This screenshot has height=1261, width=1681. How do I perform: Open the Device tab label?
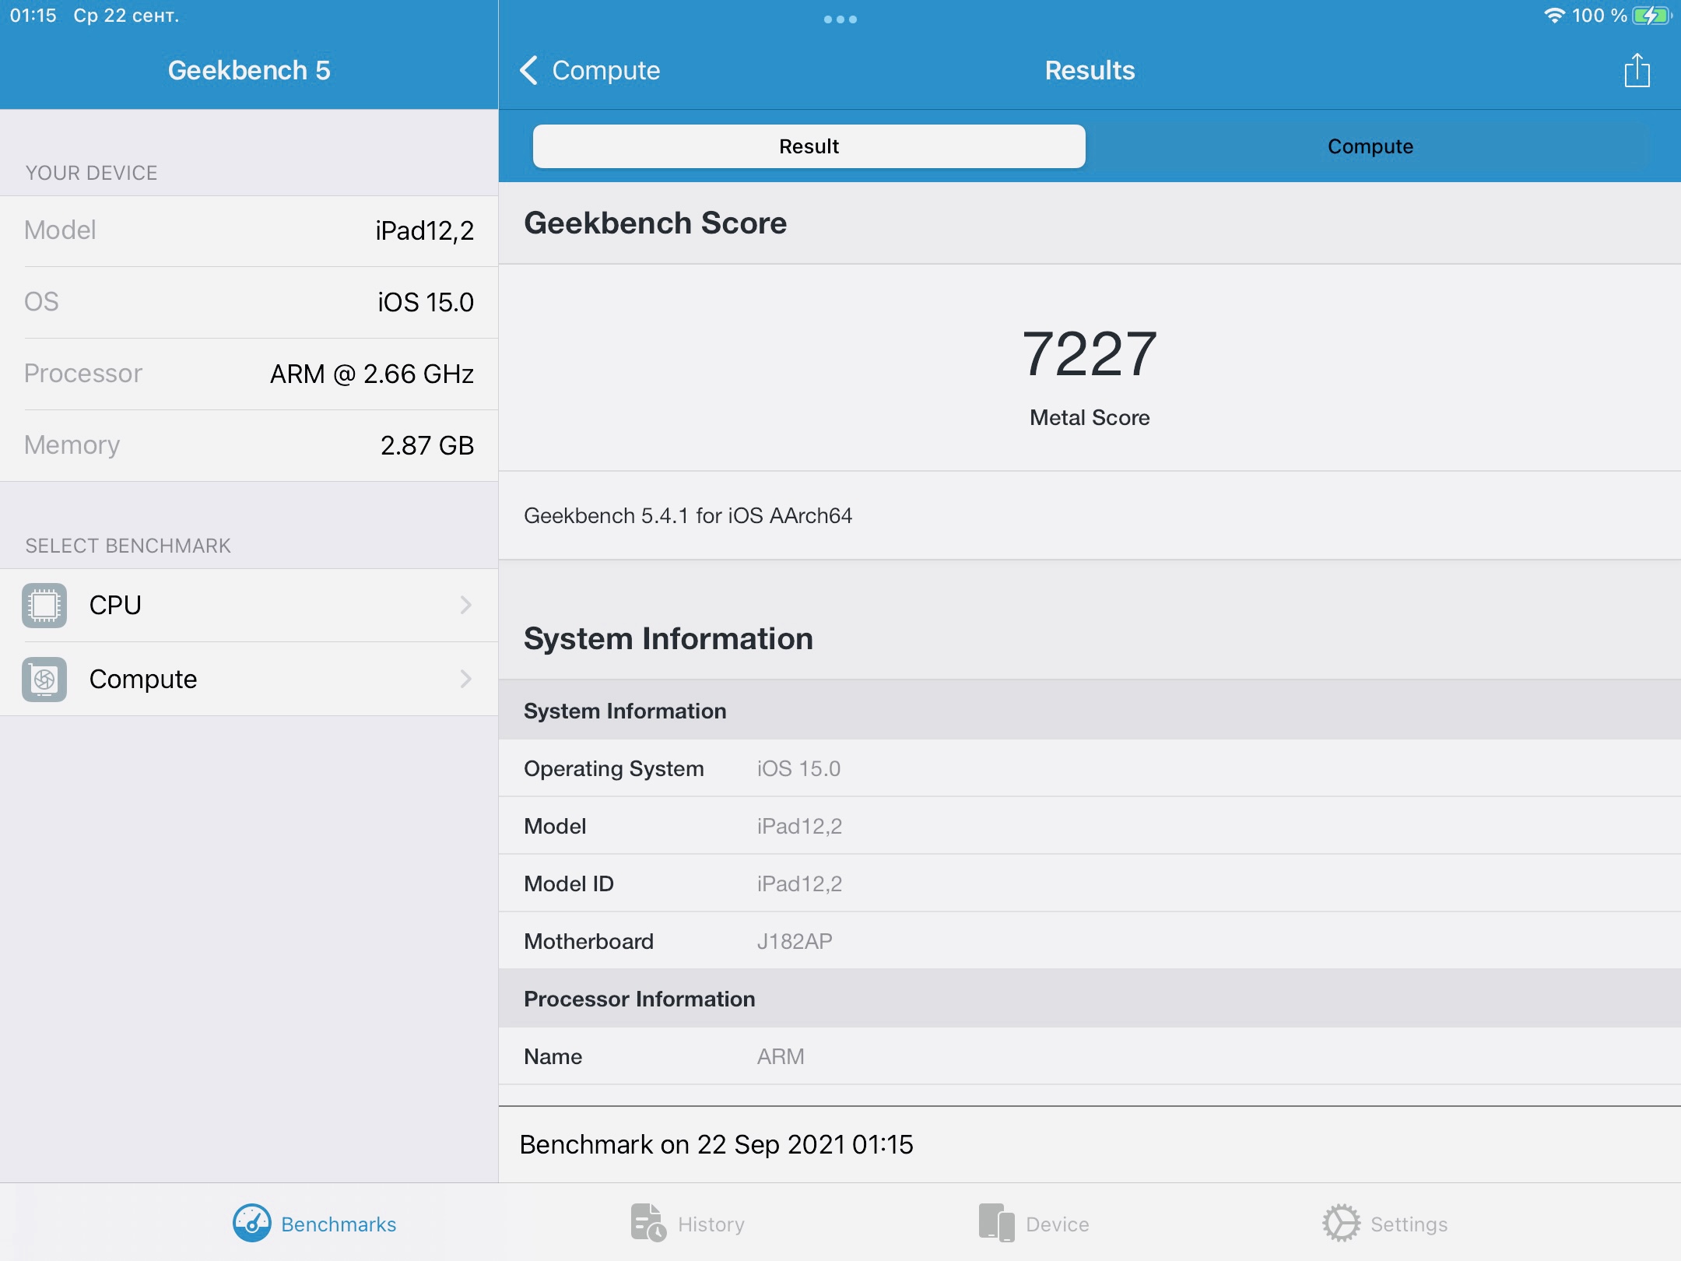click(x=1058, y=1224)
